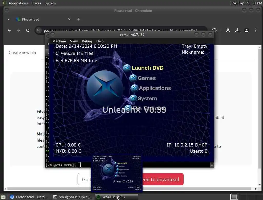Click CPU: 0.00 C reading
Image resolution: width=263 pixels, height=200 pixels.
click(x=68, y=145)
